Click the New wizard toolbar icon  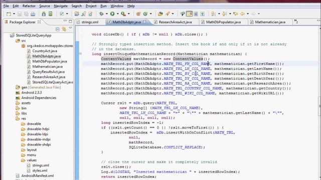9,14
